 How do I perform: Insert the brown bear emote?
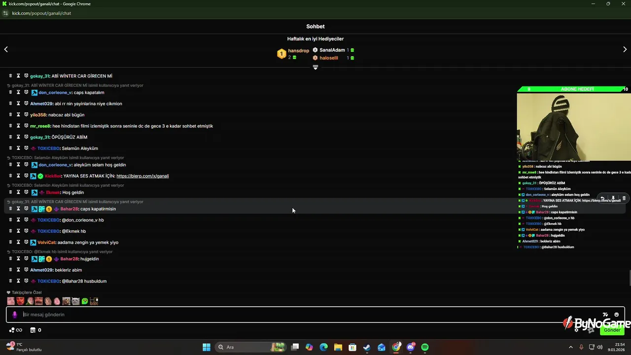tap(66, 301)
